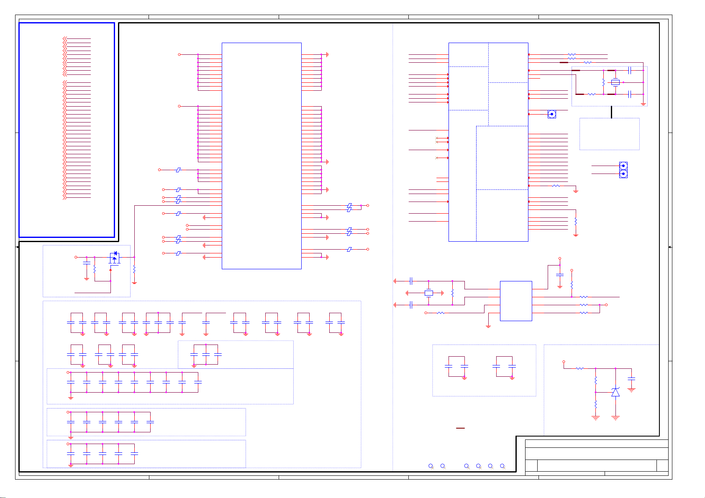Select the small IC block near bottom center
This screenshot has width=705, height=498.
point(516,301)
